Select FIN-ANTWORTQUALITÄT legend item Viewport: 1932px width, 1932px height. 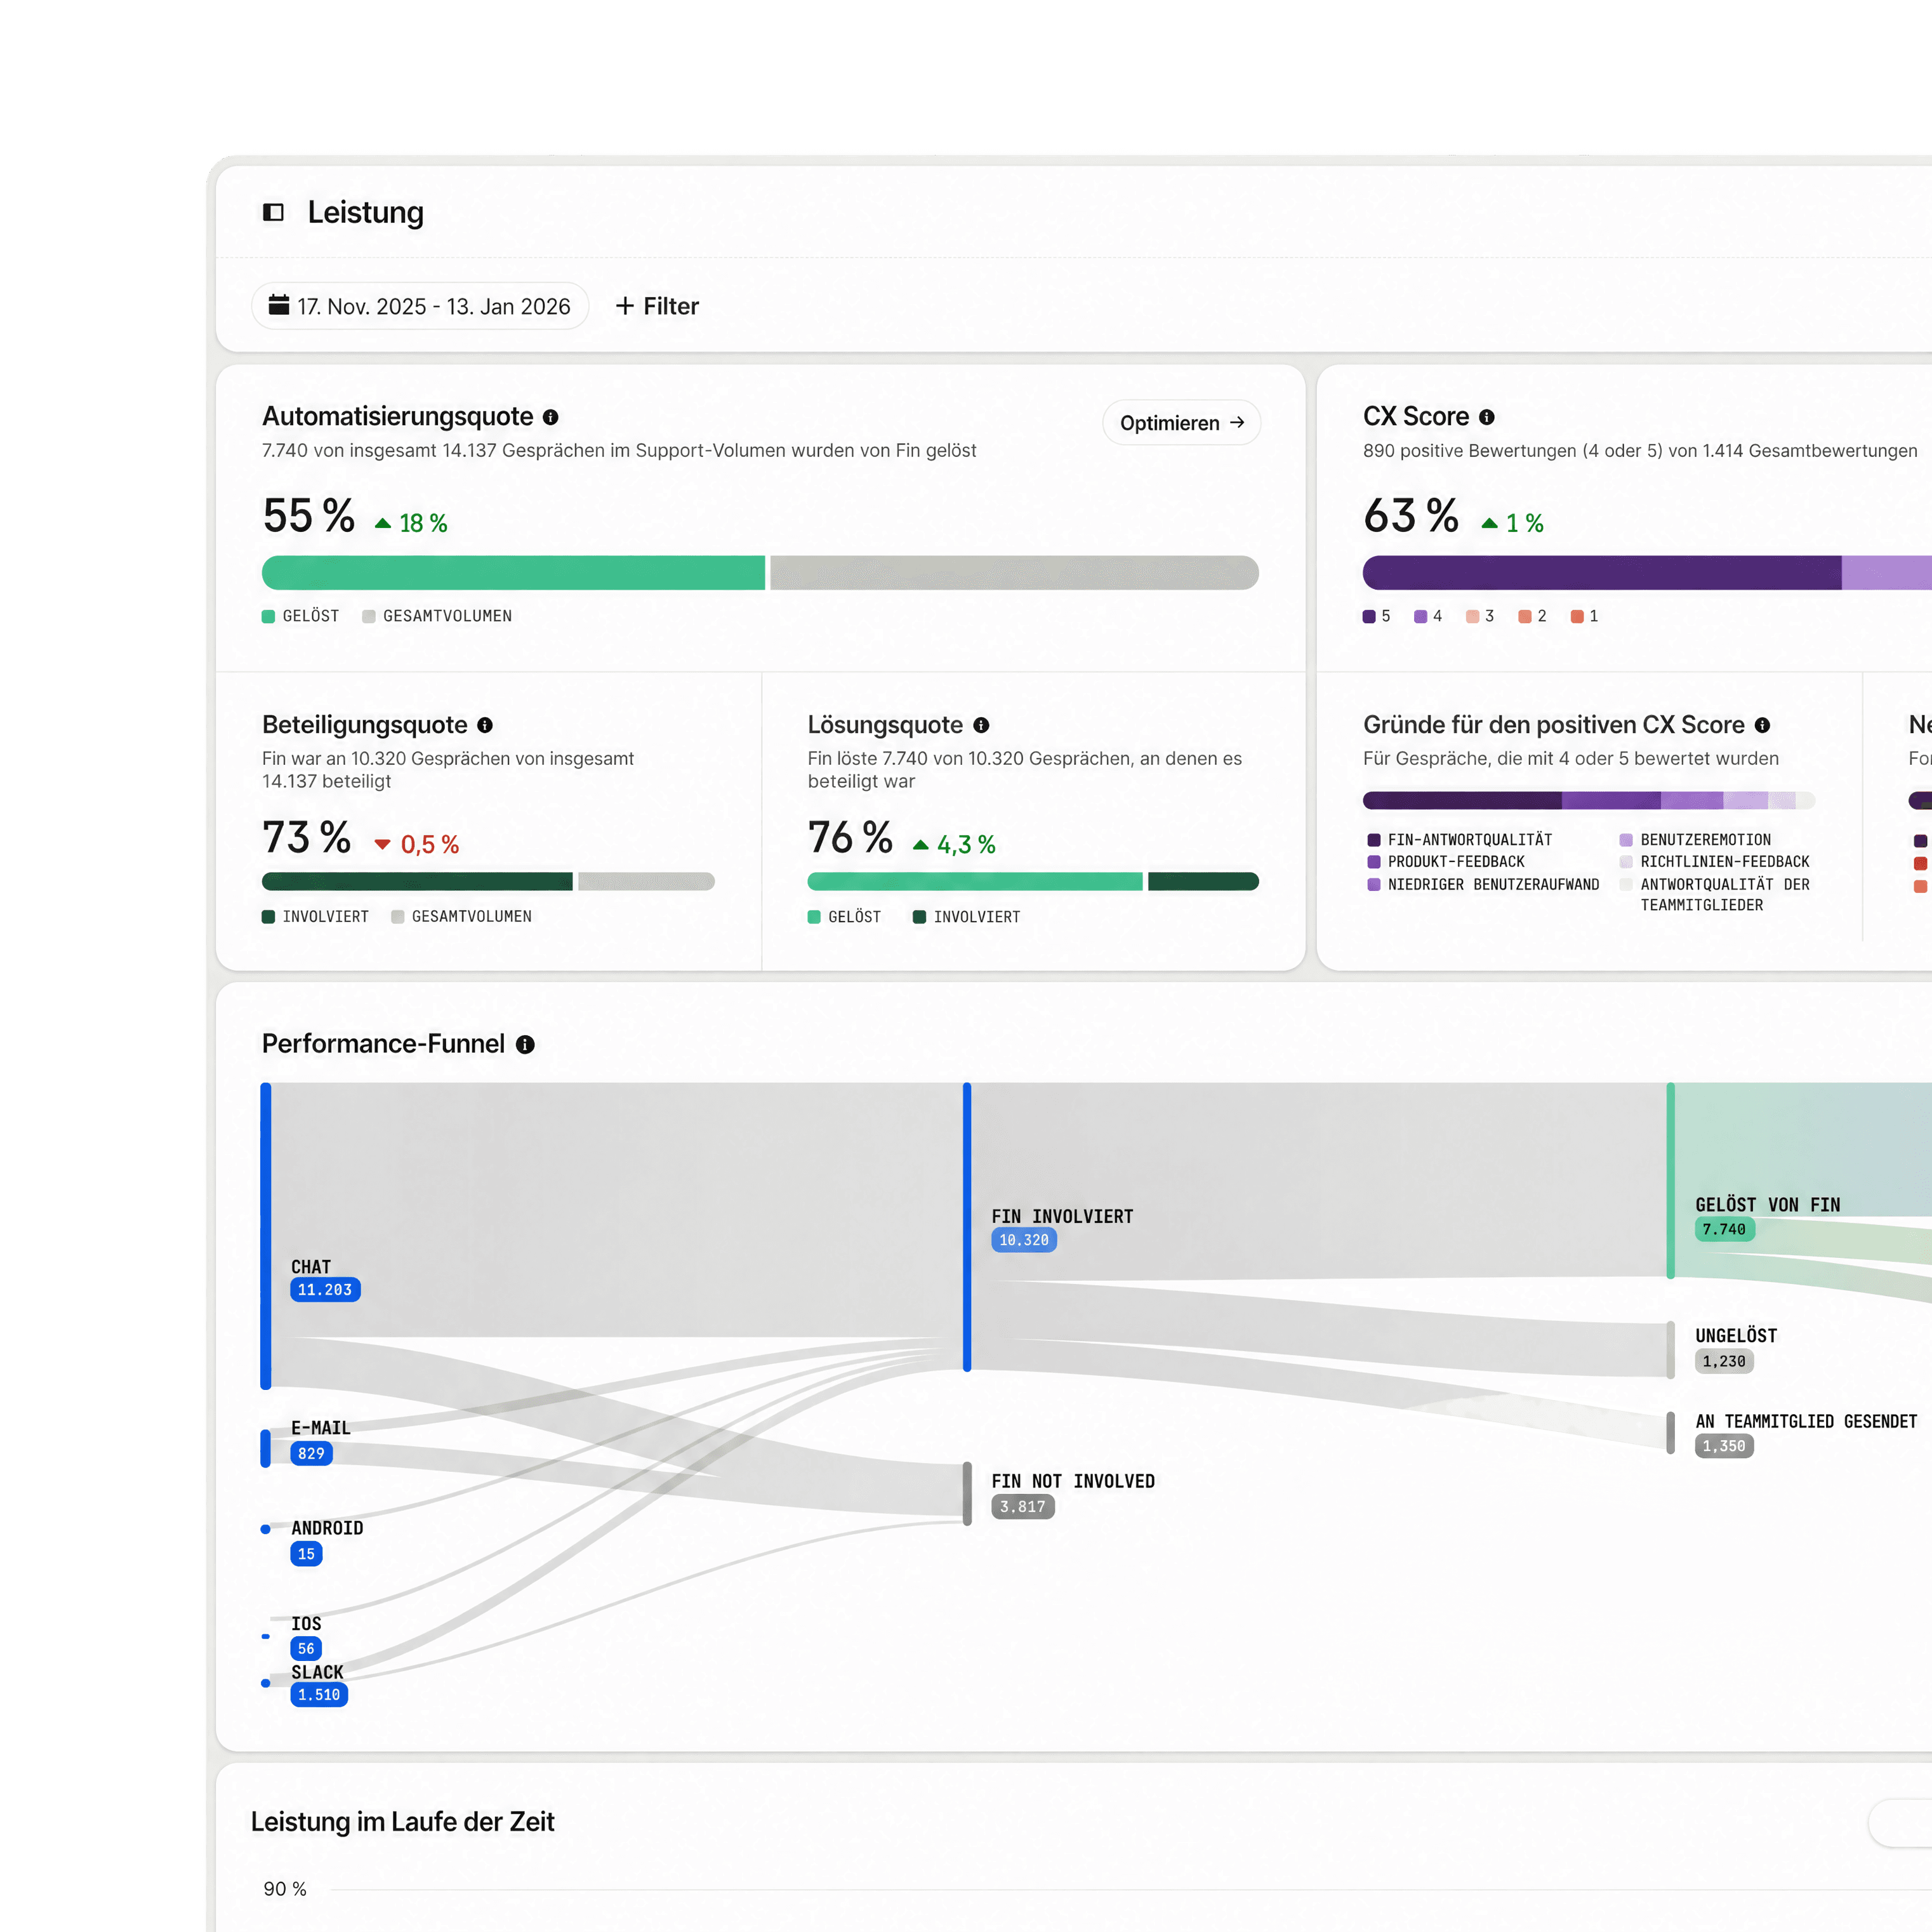tap(1459, 840)
